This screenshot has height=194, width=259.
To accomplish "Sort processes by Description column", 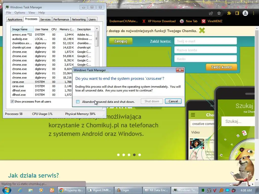I will [85, 29].
